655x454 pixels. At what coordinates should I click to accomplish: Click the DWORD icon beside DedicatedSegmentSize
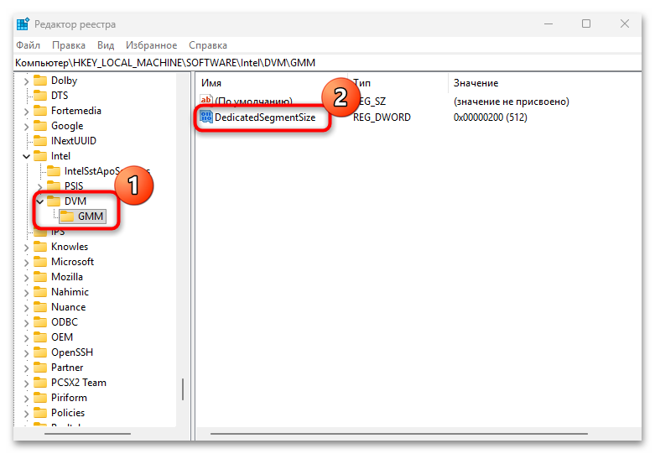(206, 117)
